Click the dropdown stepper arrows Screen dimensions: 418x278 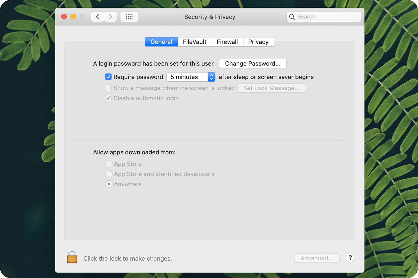pyautogui.click(x=211, y=77)
